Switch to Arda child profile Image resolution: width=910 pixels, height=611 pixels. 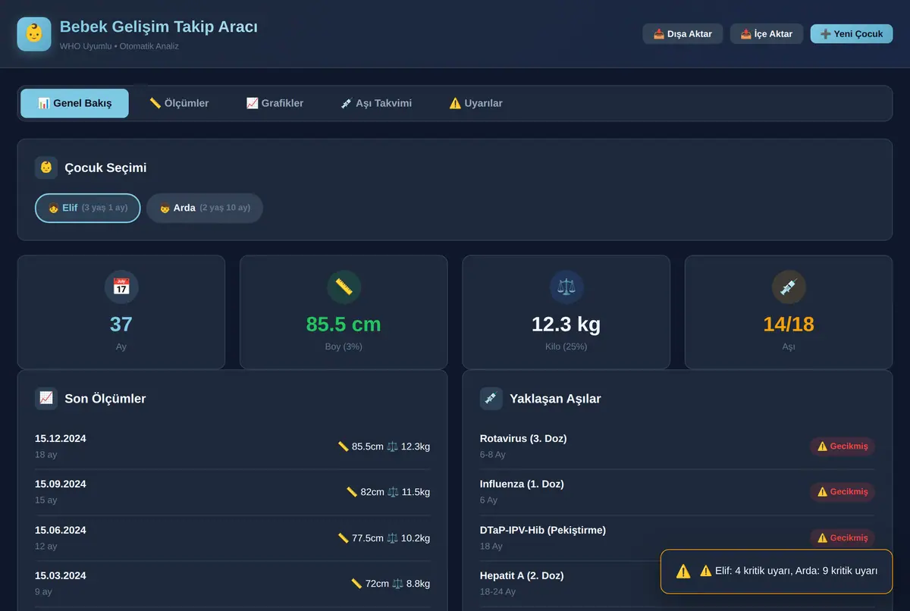coord(205,208)
